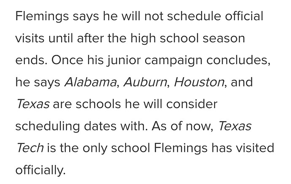Click the 'Texas' word after 'As of now'
291x184 pixels.
[x=235, y=126]
